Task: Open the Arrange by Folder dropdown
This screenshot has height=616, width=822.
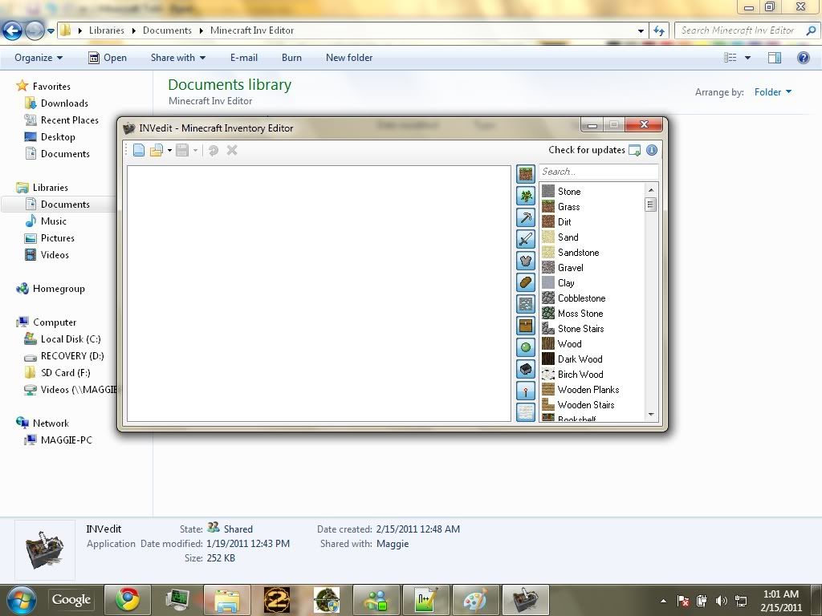Action: [x=773, y=92]
